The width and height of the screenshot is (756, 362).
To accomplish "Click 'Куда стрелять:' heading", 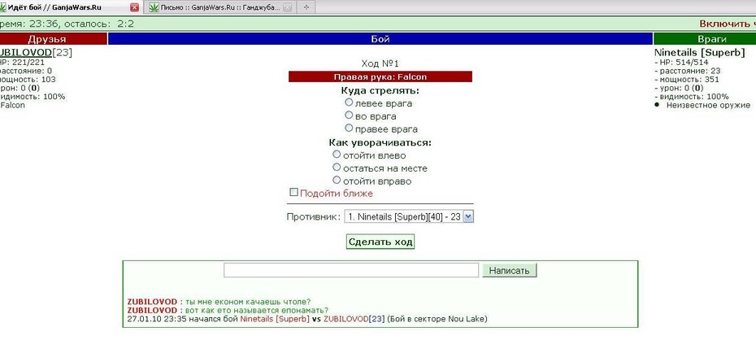I will pos(380,90).
